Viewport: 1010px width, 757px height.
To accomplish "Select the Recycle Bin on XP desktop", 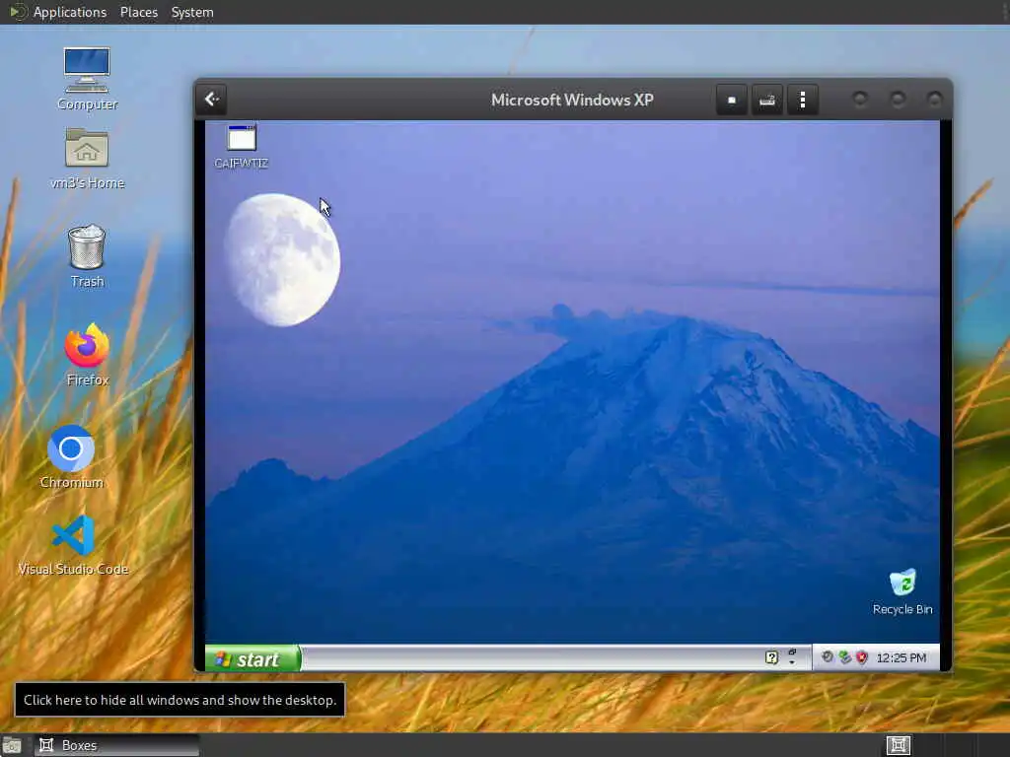I will (x=902, y=592).
